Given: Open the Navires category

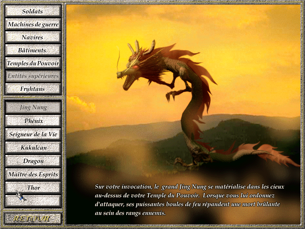Looking at the screenshot, I should 33,37.
